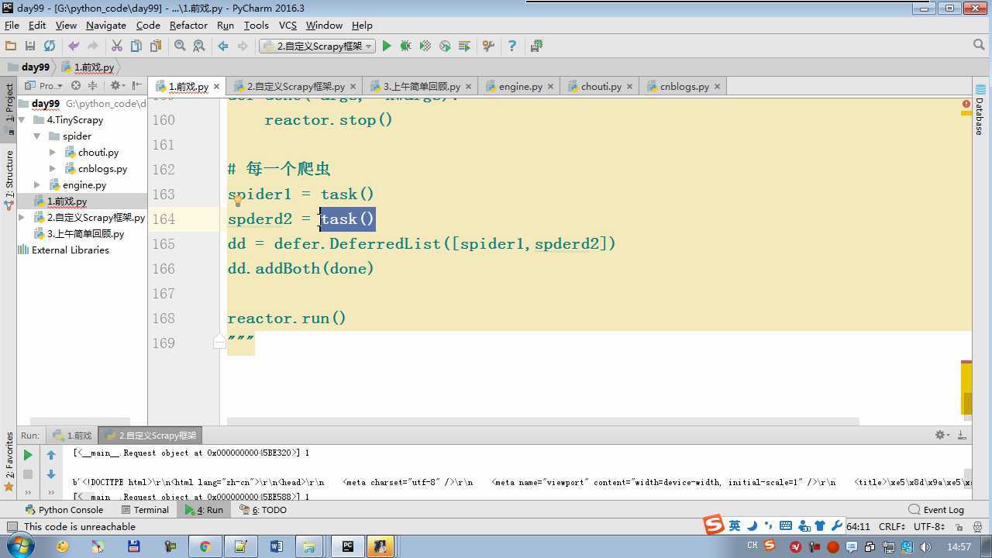Image resolution: width=992 pixels, height=558 pixels.
Task: Expand 2.自定义Scrapy框架.py in the tree
Action: tap(22, 218)
